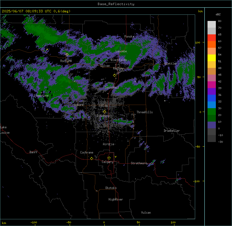This screenshot has height=226, width=232.
Task: Click the RockyMH label
Action: click(x=66, y=61)
